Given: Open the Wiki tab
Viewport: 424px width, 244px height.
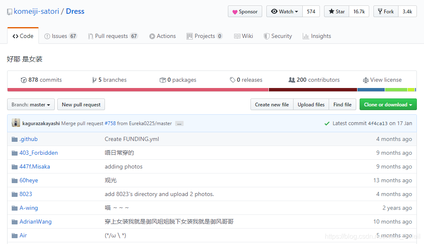Looking at the screenshot, I should (244, 36).
